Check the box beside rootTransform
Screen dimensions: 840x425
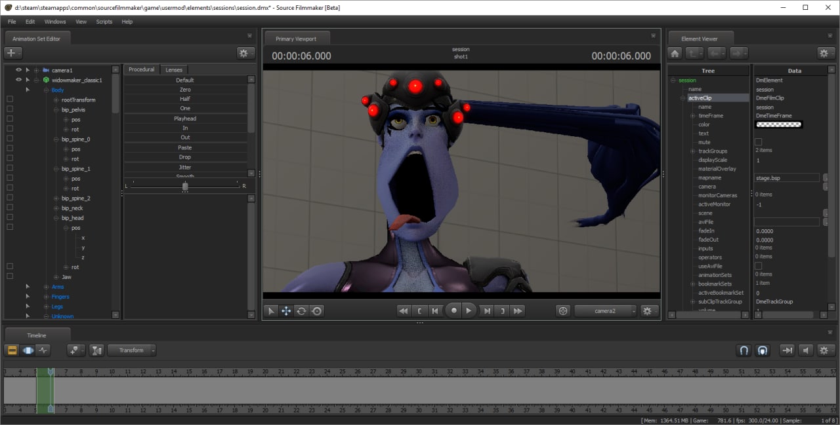coord(10,100)
